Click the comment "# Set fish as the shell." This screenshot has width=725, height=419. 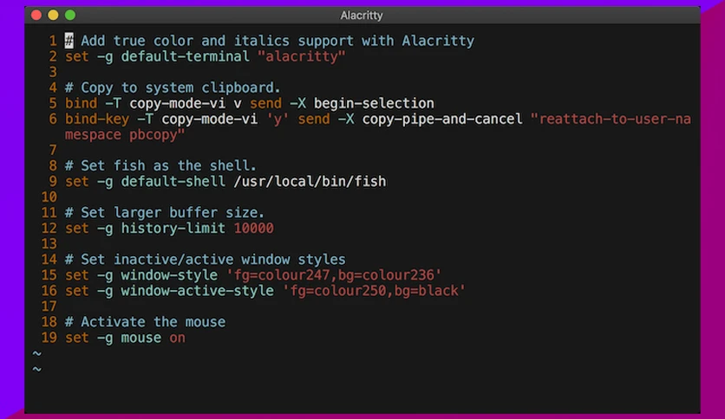(x=161, y=165)
